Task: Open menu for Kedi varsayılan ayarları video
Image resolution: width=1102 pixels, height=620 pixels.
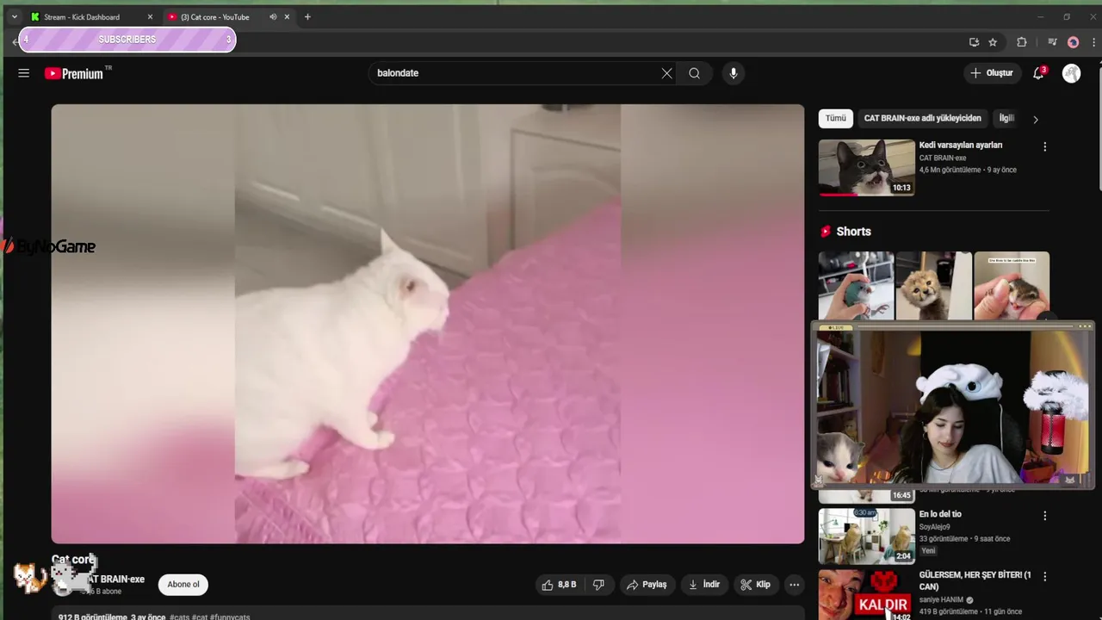Action: click(x=1044, y=147)
